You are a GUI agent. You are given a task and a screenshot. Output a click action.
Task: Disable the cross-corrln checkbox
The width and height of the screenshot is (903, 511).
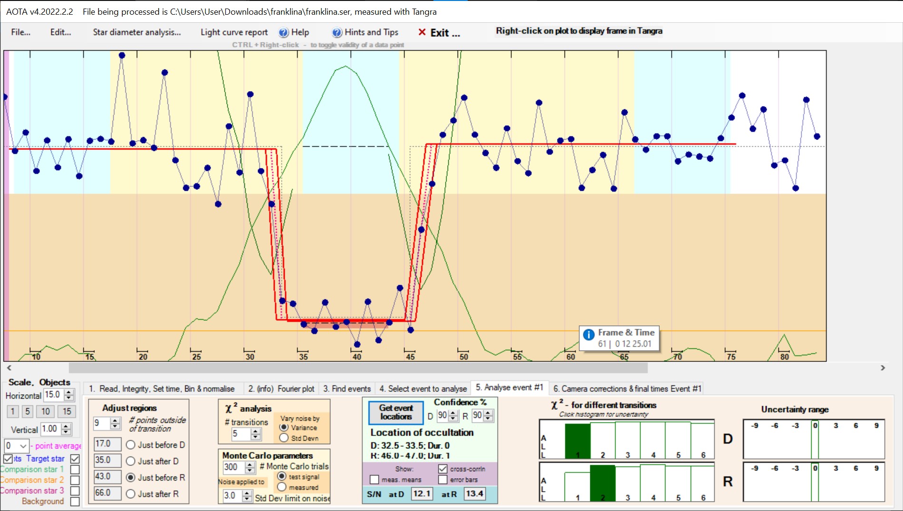click(442, 469)
